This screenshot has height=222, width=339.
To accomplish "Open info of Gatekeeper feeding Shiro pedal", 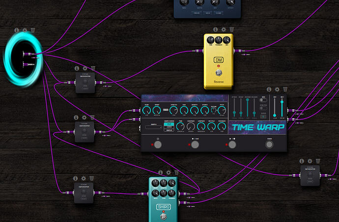I will pos(76,178).
